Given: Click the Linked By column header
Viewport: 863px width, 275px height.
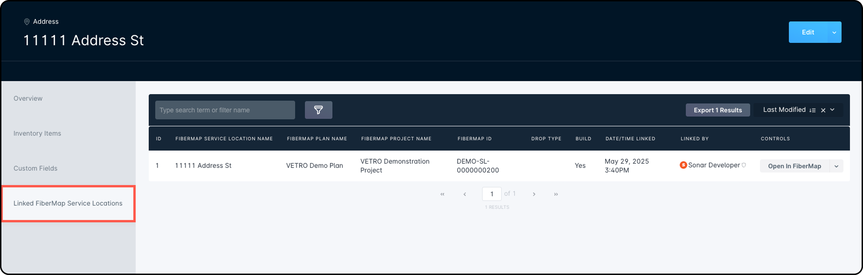Looking at the screenshot, I should click(695, 138).
